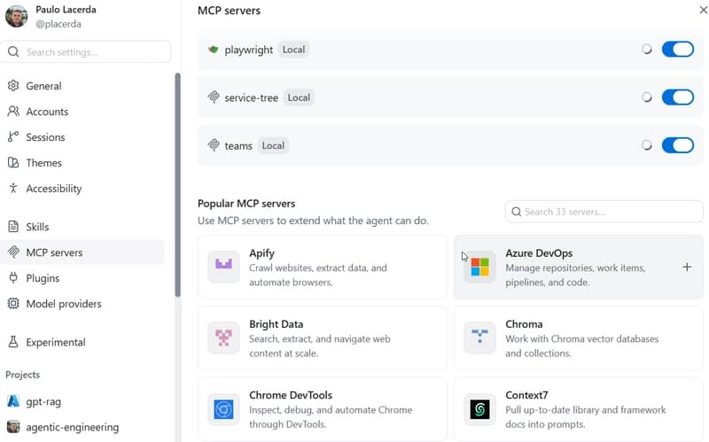Open the Context7 server card
The width and height of the screenshot is (709, 442).
tap(579, 409)
